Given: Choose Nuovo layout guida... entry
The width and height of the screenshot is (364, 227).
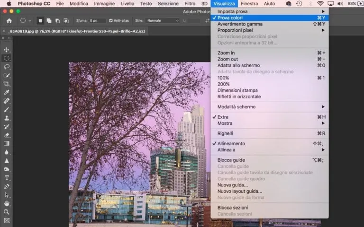Looking at the screenshot, I should tap(270, 192).
